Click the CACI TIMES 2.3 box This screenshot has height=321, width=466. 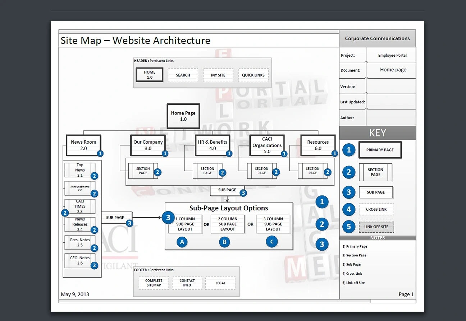[80, 206]
